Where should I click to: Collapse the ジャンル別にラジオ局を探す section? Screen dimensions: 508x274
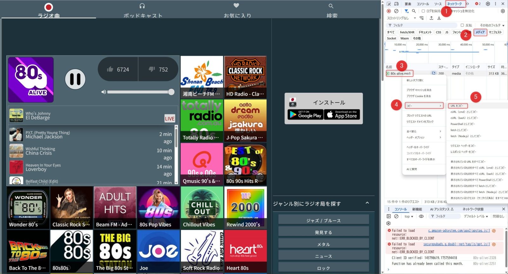pos(367,203)
